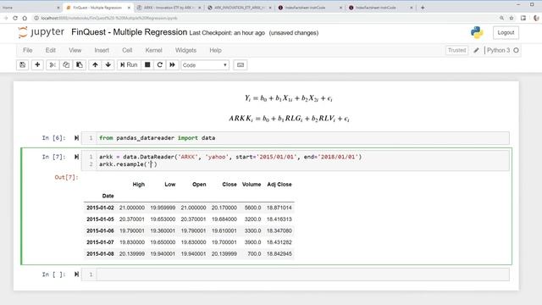Open a new browser tab
This screenshot has width=542, height=305.
[423, 8]
